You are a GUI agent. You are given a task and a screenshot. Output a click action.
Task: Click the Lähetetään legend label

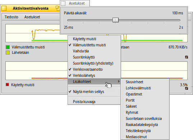point(20,53)
